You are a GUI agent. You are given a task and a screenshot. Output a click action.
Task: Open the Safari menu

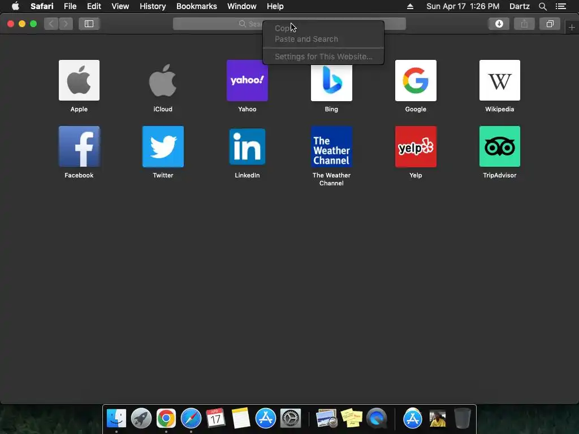(x=42, y=6)
